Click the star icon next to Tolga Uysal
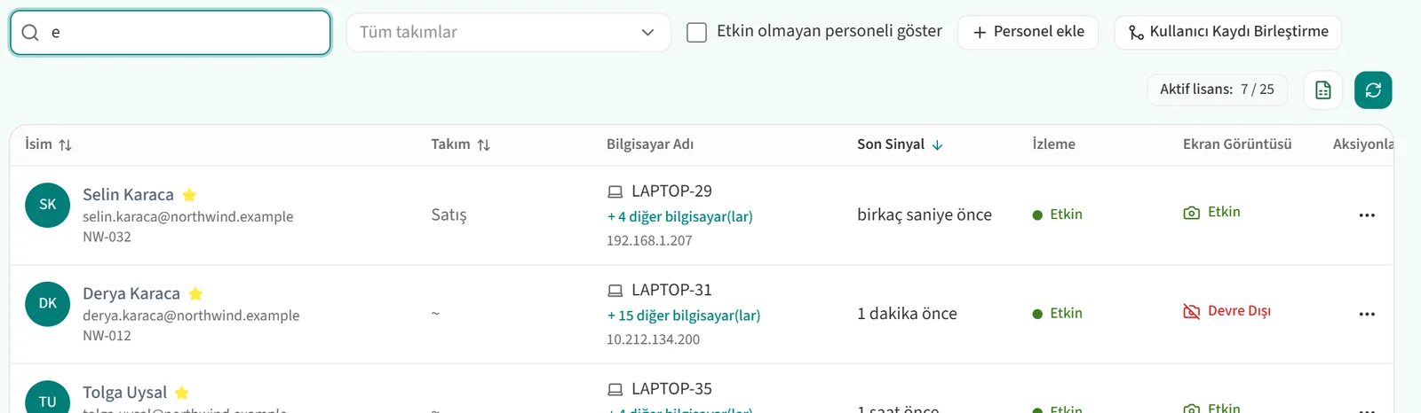 [181, 393]
